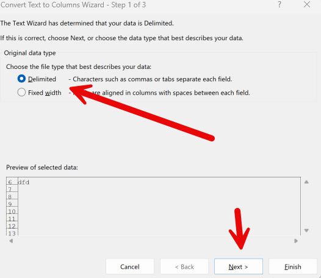321x278 pixels.
Task: Click row number 12 in data preview
Action: [12, 226]
